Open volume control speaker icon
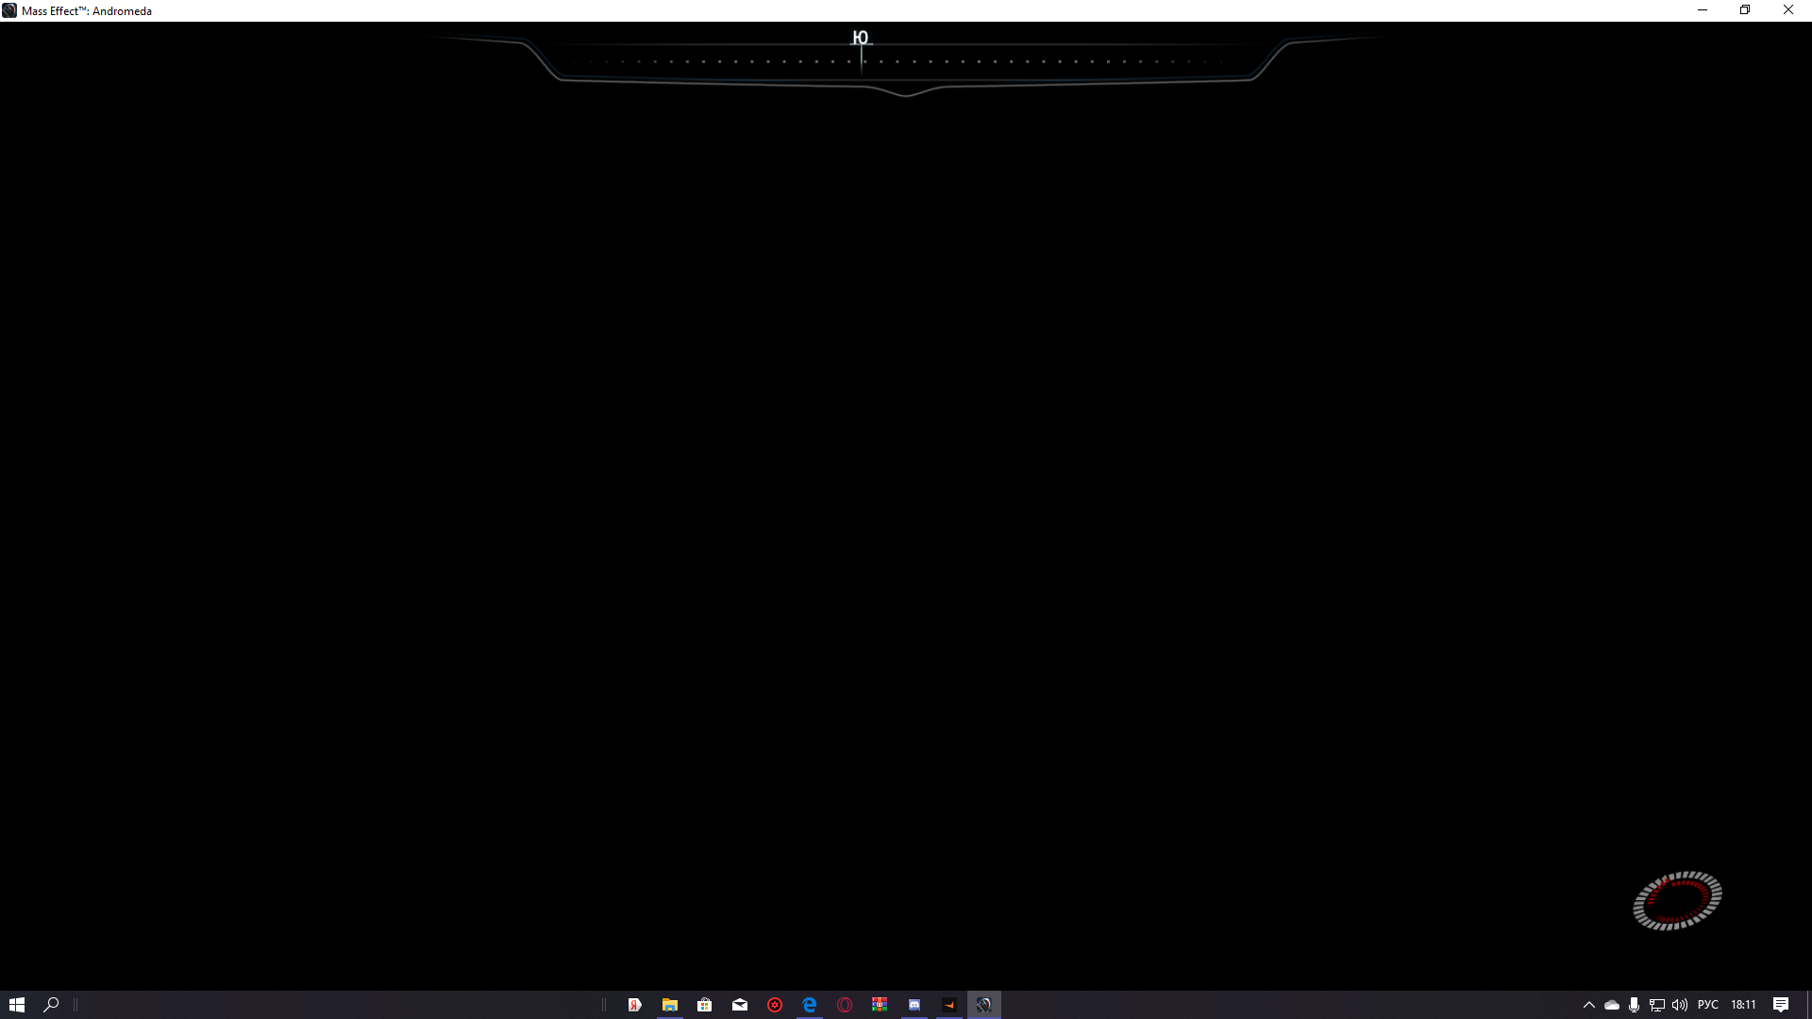 point(1680,1005)
